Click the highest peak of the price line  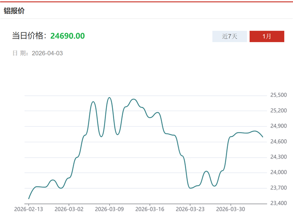tap(109, 97)
